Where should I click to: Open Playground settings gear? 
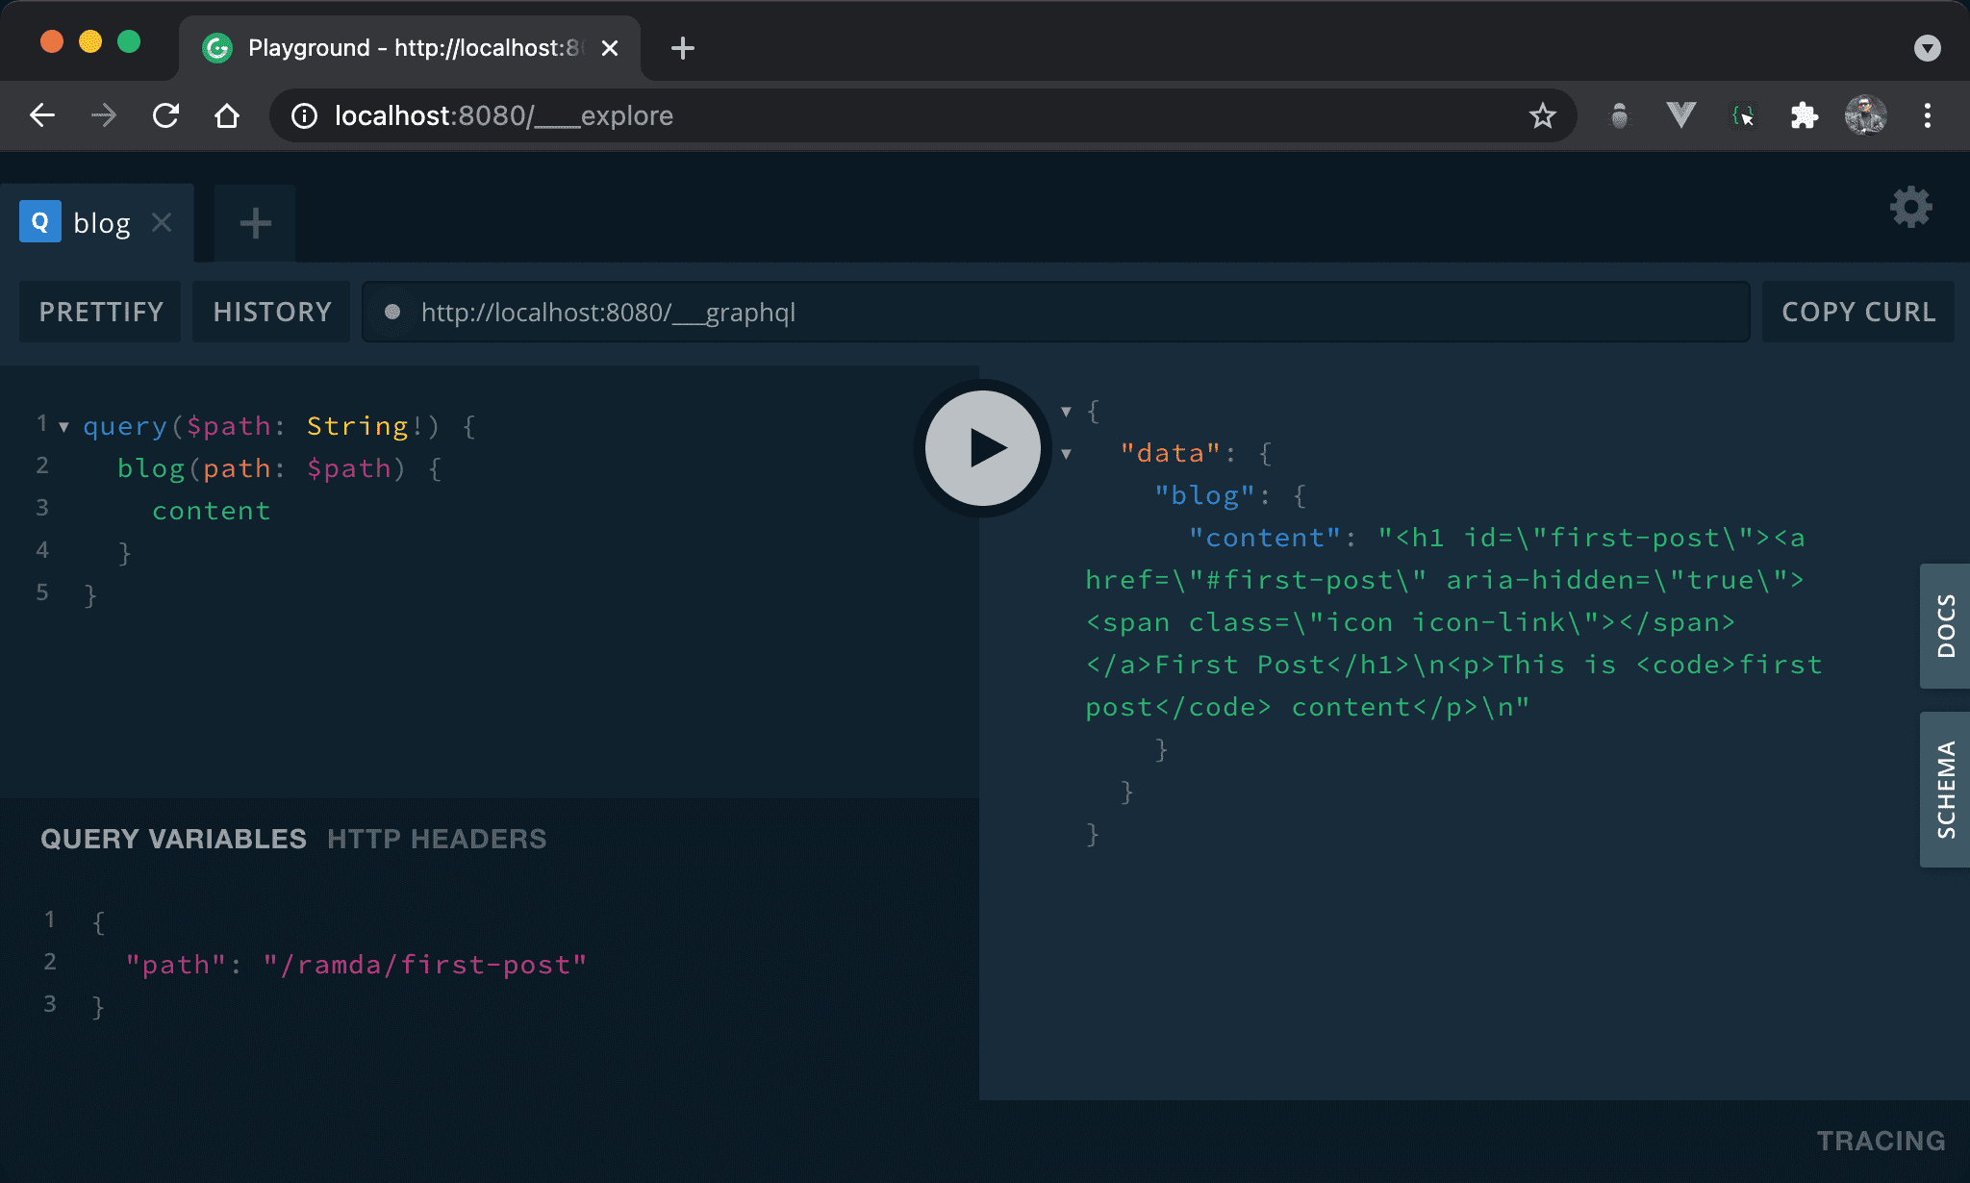point(1910,207)
